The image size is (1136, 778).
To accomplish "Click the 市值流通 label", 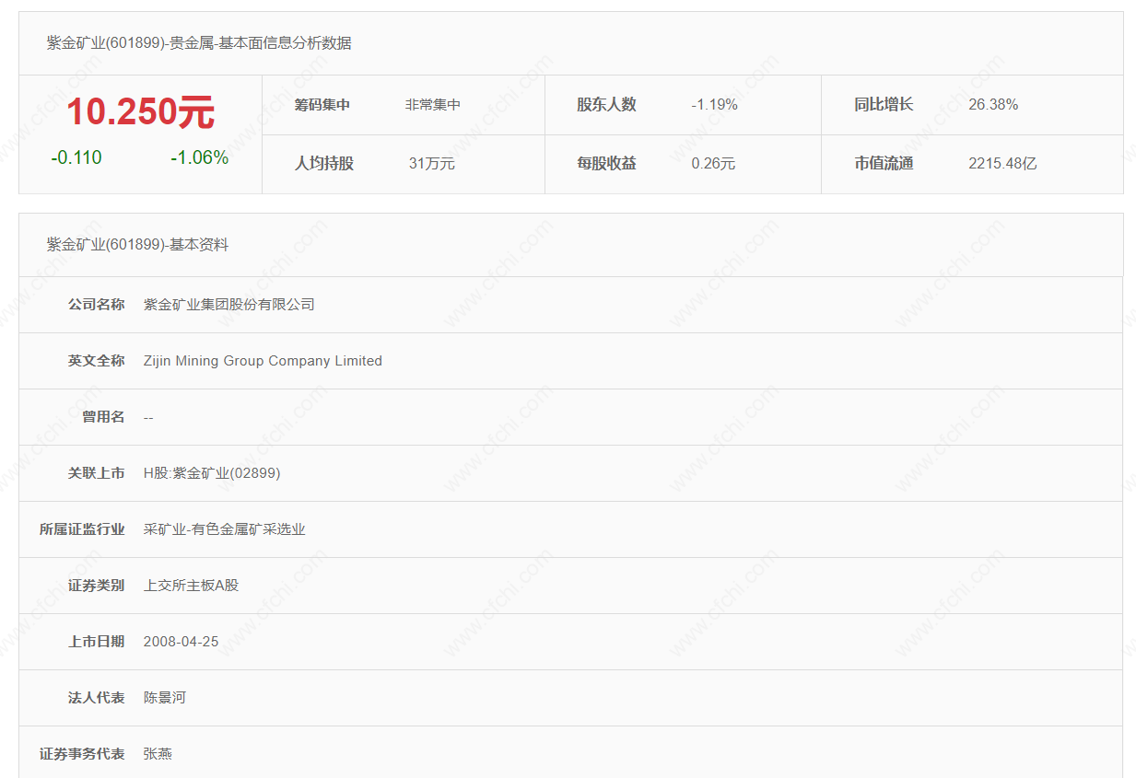I will tap(884, 164).
